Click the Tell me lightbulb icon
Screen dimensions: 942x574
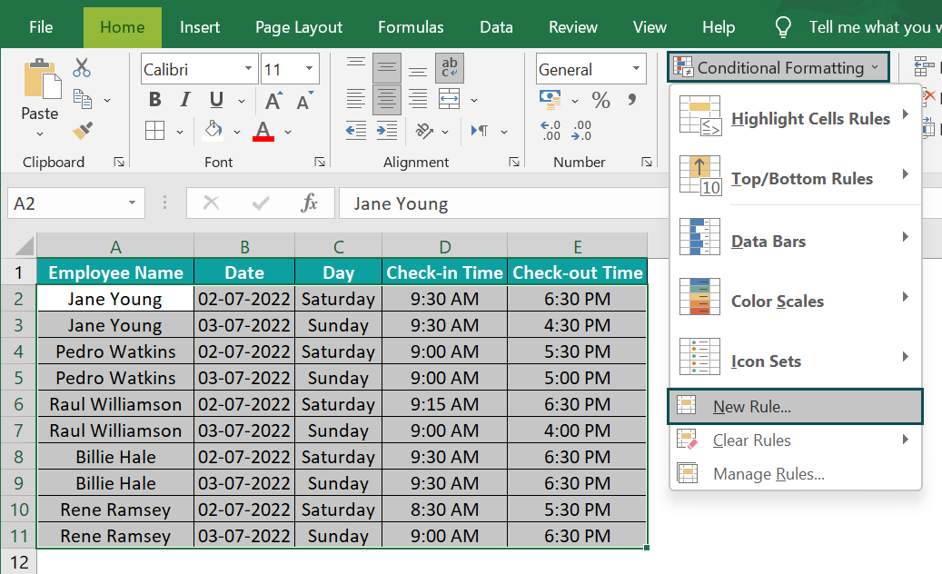(x=783, y=27)
